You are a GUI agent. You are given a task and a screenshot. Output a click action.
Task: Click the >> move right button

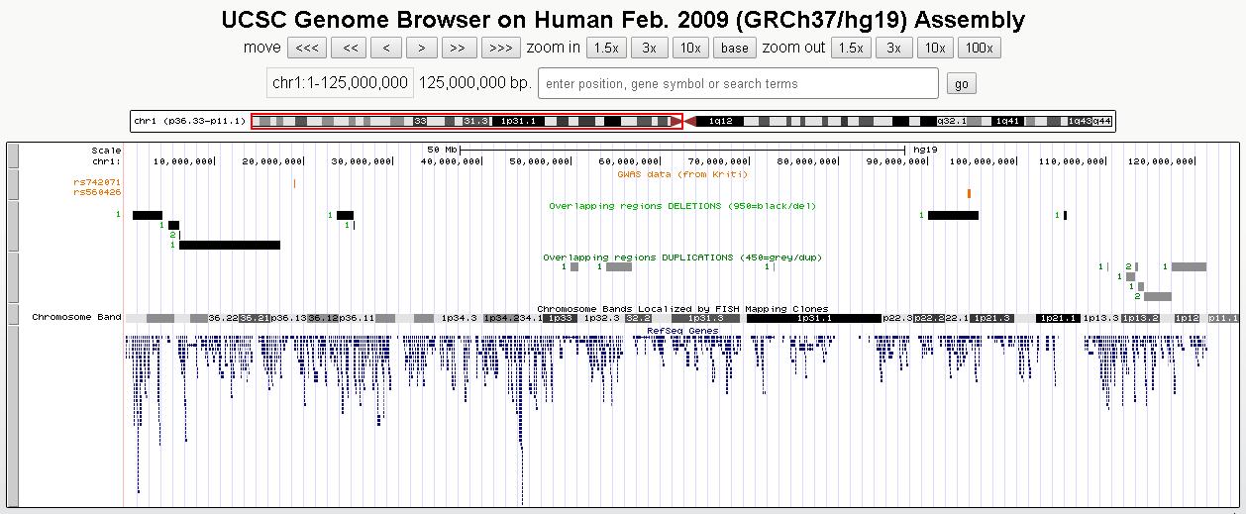(x=457, y=48)
